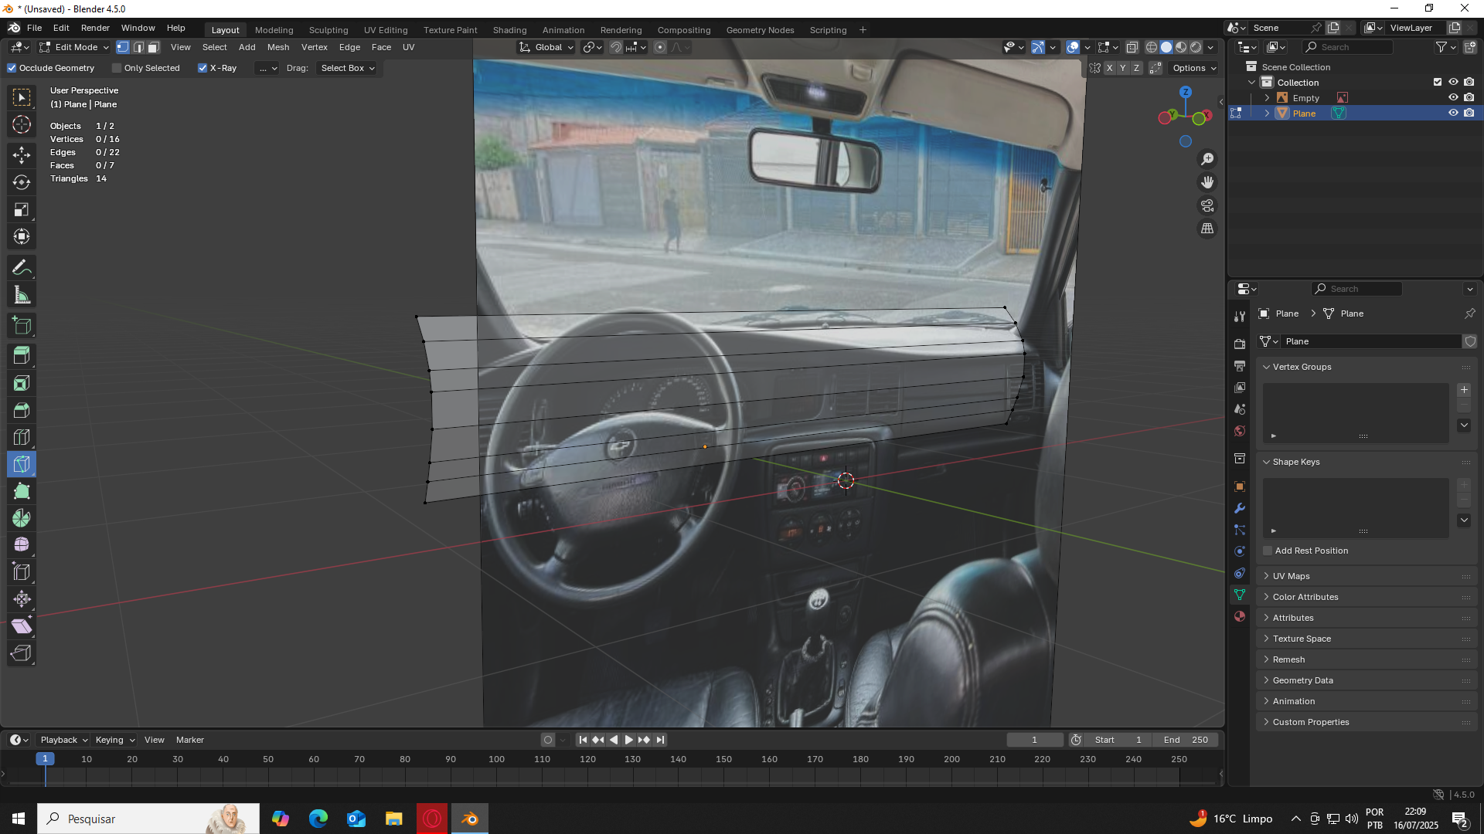This screenshot has height=834, width=1484.
Task: Open the Mesh menu
Action: pos(277,47)
